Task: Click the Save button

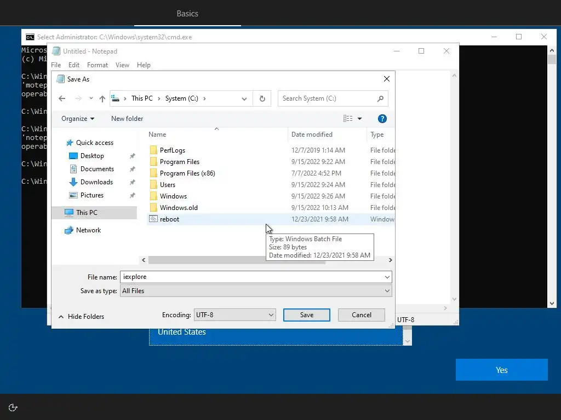Action: coord(307,315)
